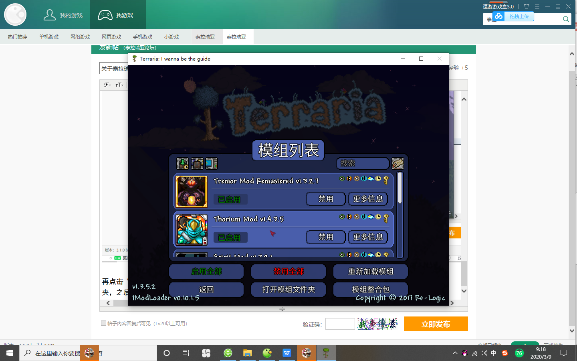Screen dimensions: 577x361
Task: Click the game box round logo
Action: coord(15,14)
